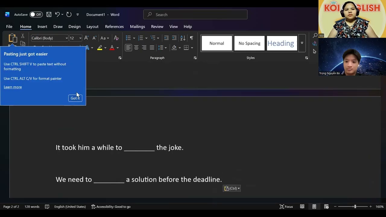Toggle the AutoSave switch
This screenshot has height=217, width=386.
[x=36, y=14]
